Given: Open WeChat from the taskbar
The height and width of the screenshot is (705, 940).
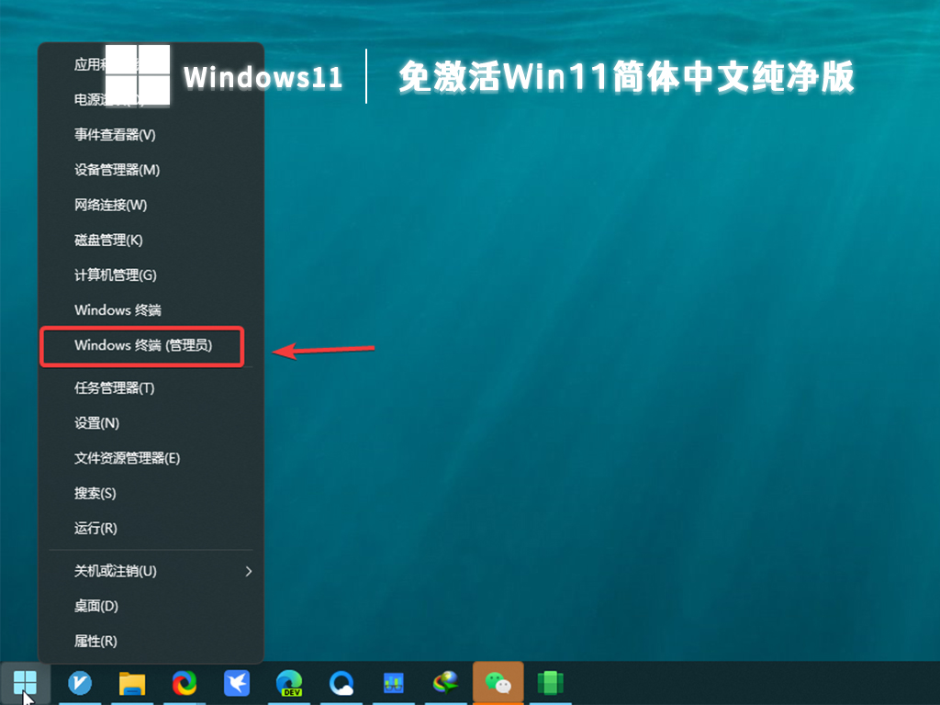Looking at the screenshot, I should click(498, 684).
